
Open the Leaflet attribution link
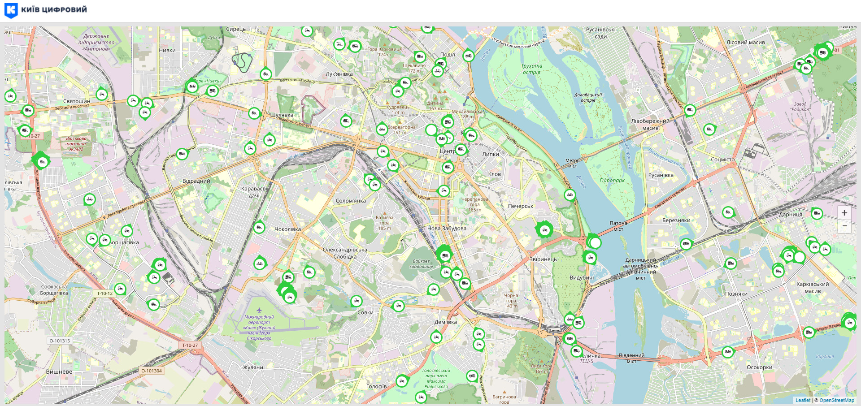(x=803, y=400)
